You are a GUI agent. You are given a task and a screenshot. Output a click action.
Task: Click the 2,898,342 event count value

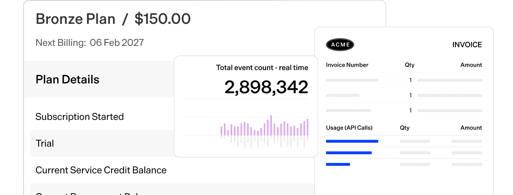coord(266,87)
